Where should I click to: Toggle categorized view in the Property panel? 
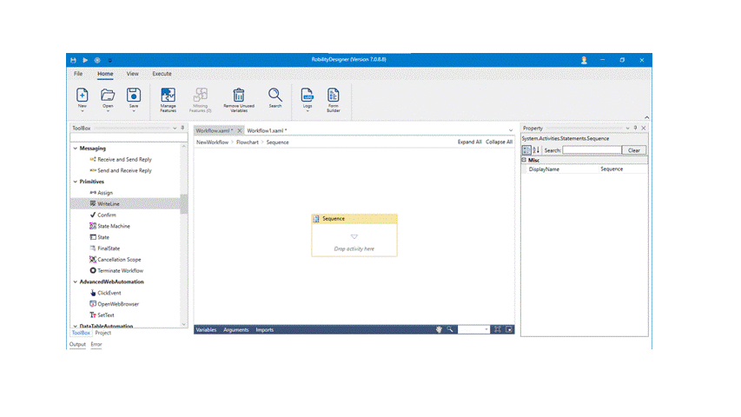[x=526, y=150]
